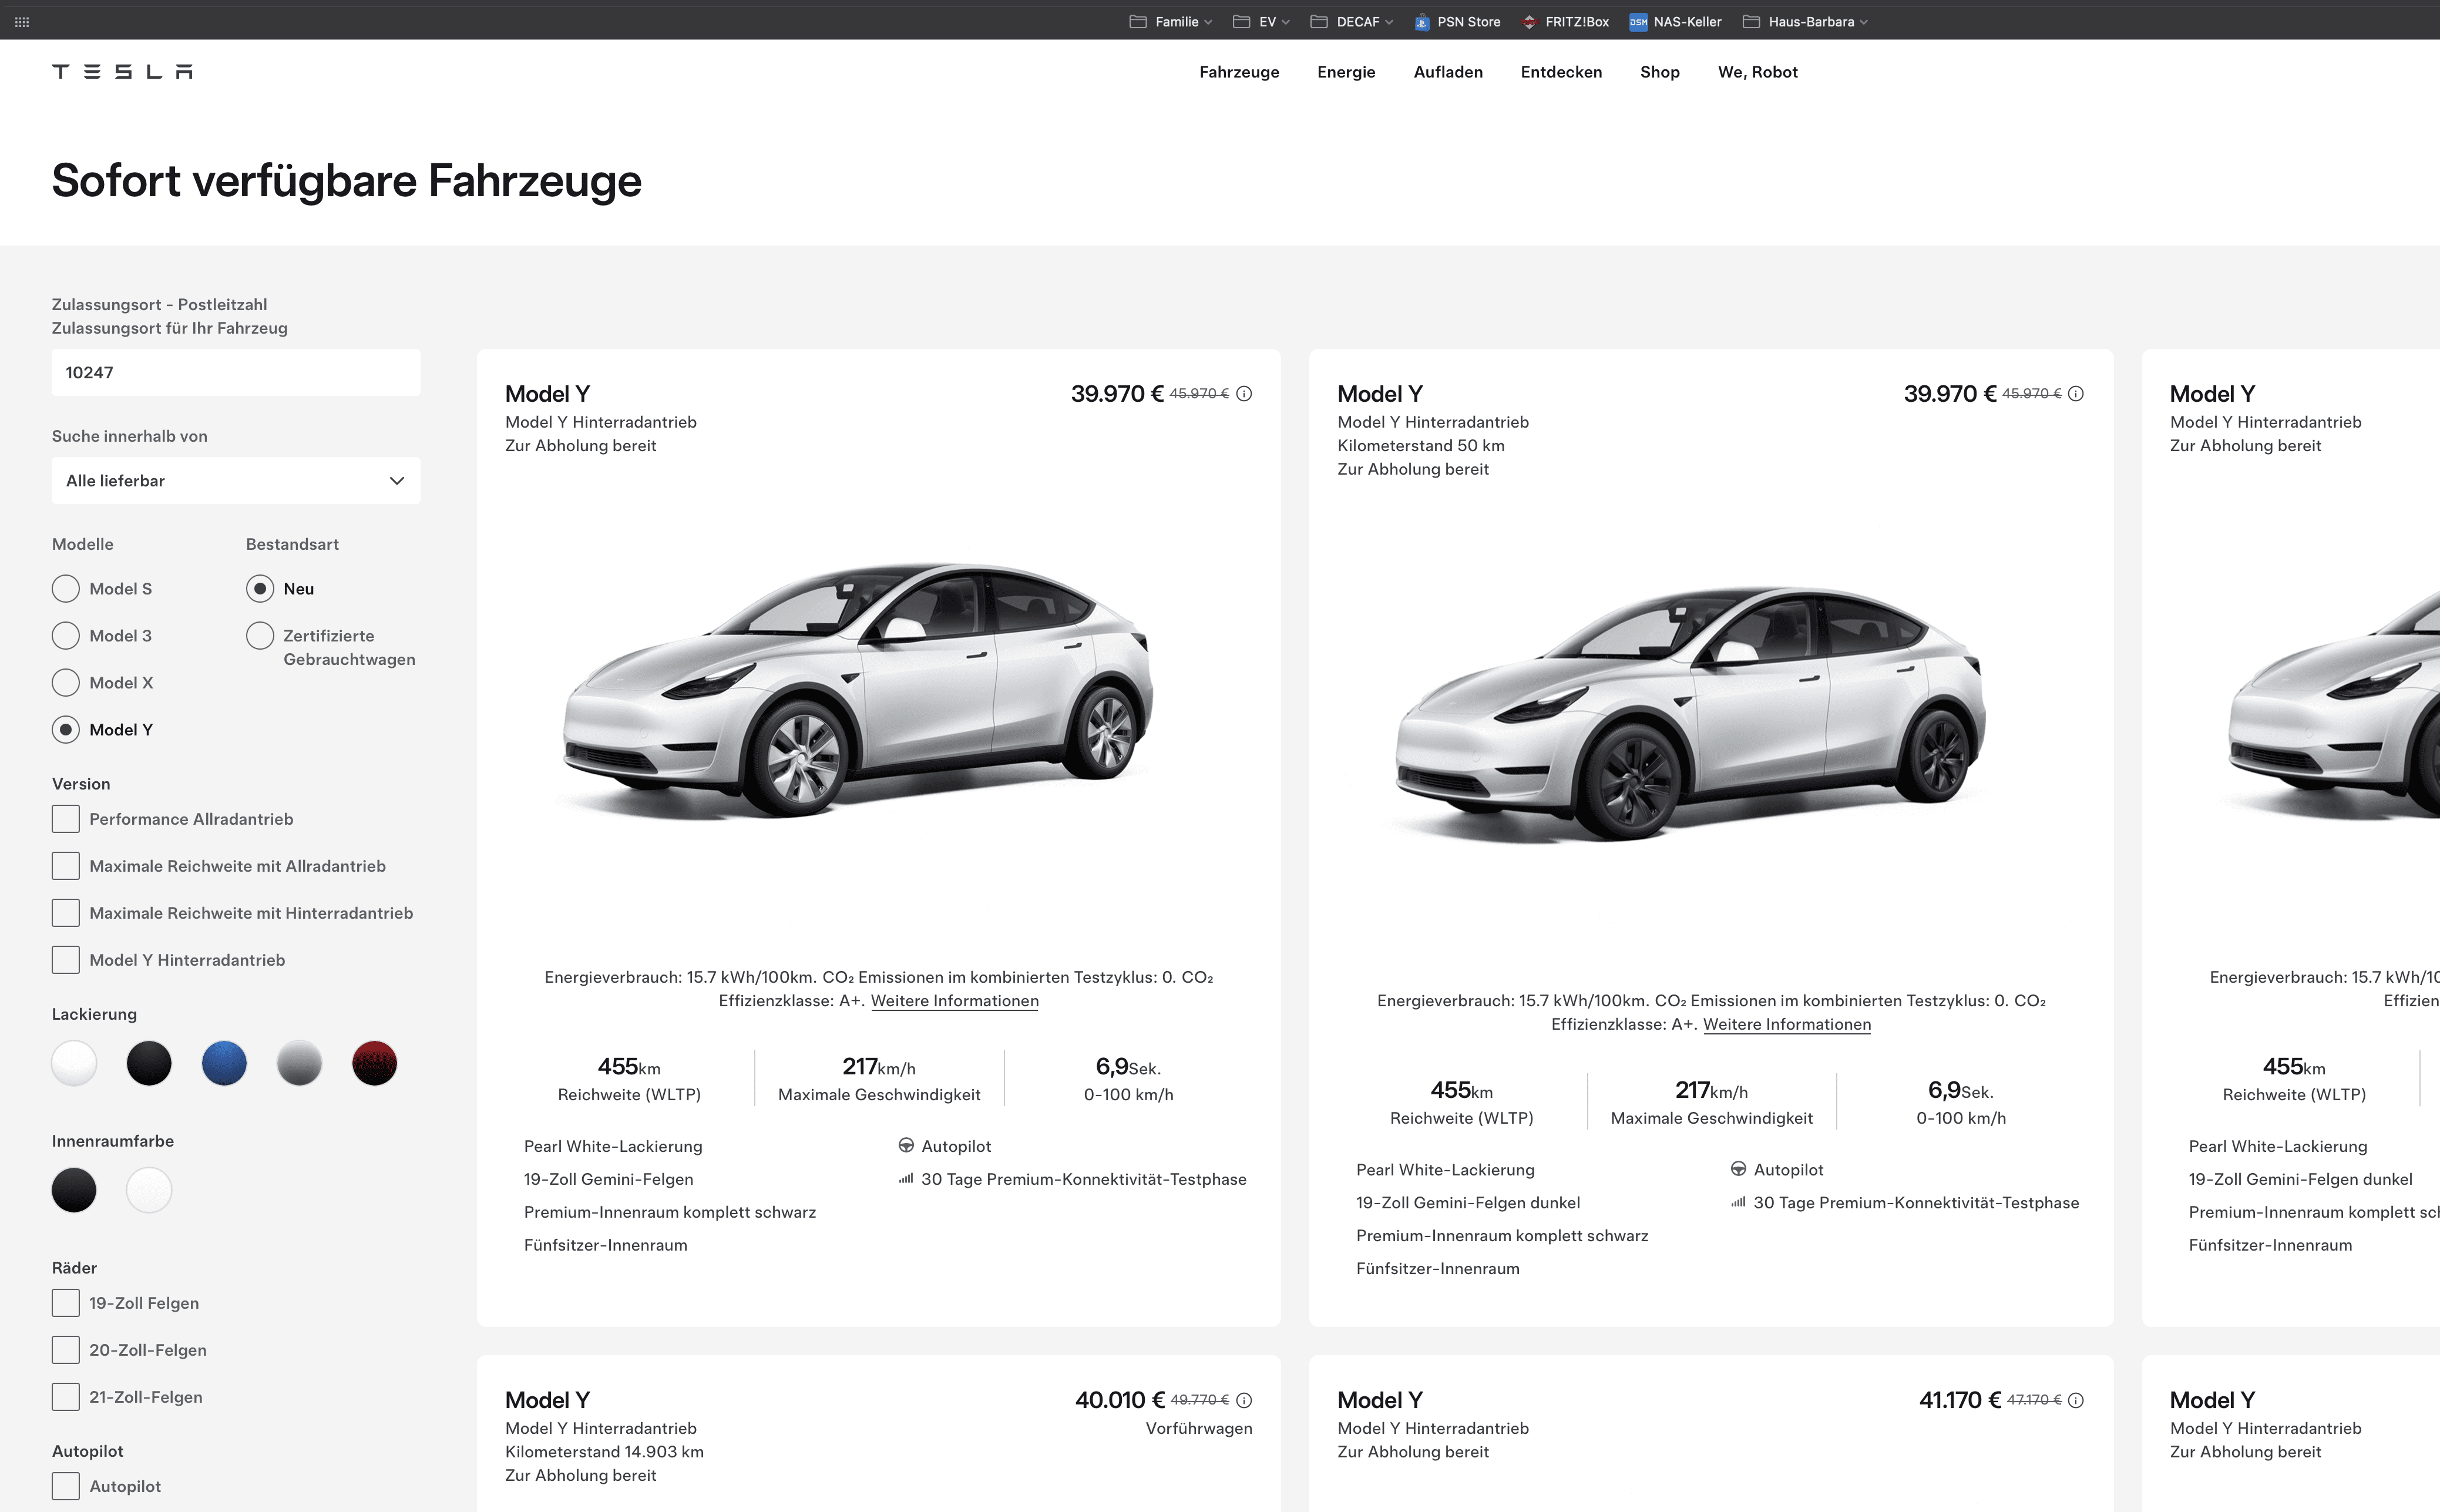Screen dimensions: 2440x1512
Task: Open Model Y listing with Kilometerstand 14.903 km
Action: [547, 1400]
